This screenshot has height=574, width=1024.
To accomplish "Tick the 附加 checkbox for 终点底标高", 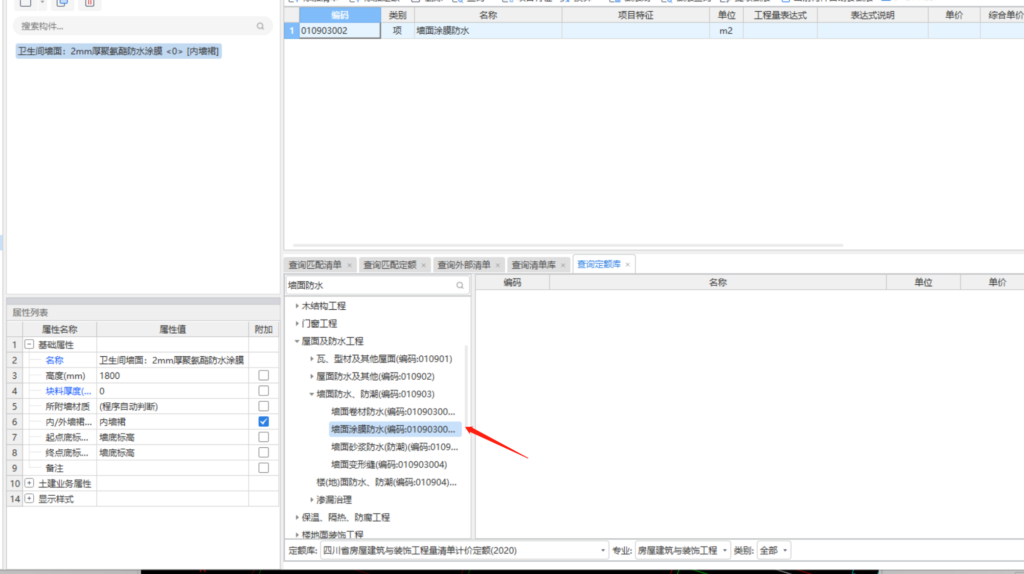I will tap(264, 452).
